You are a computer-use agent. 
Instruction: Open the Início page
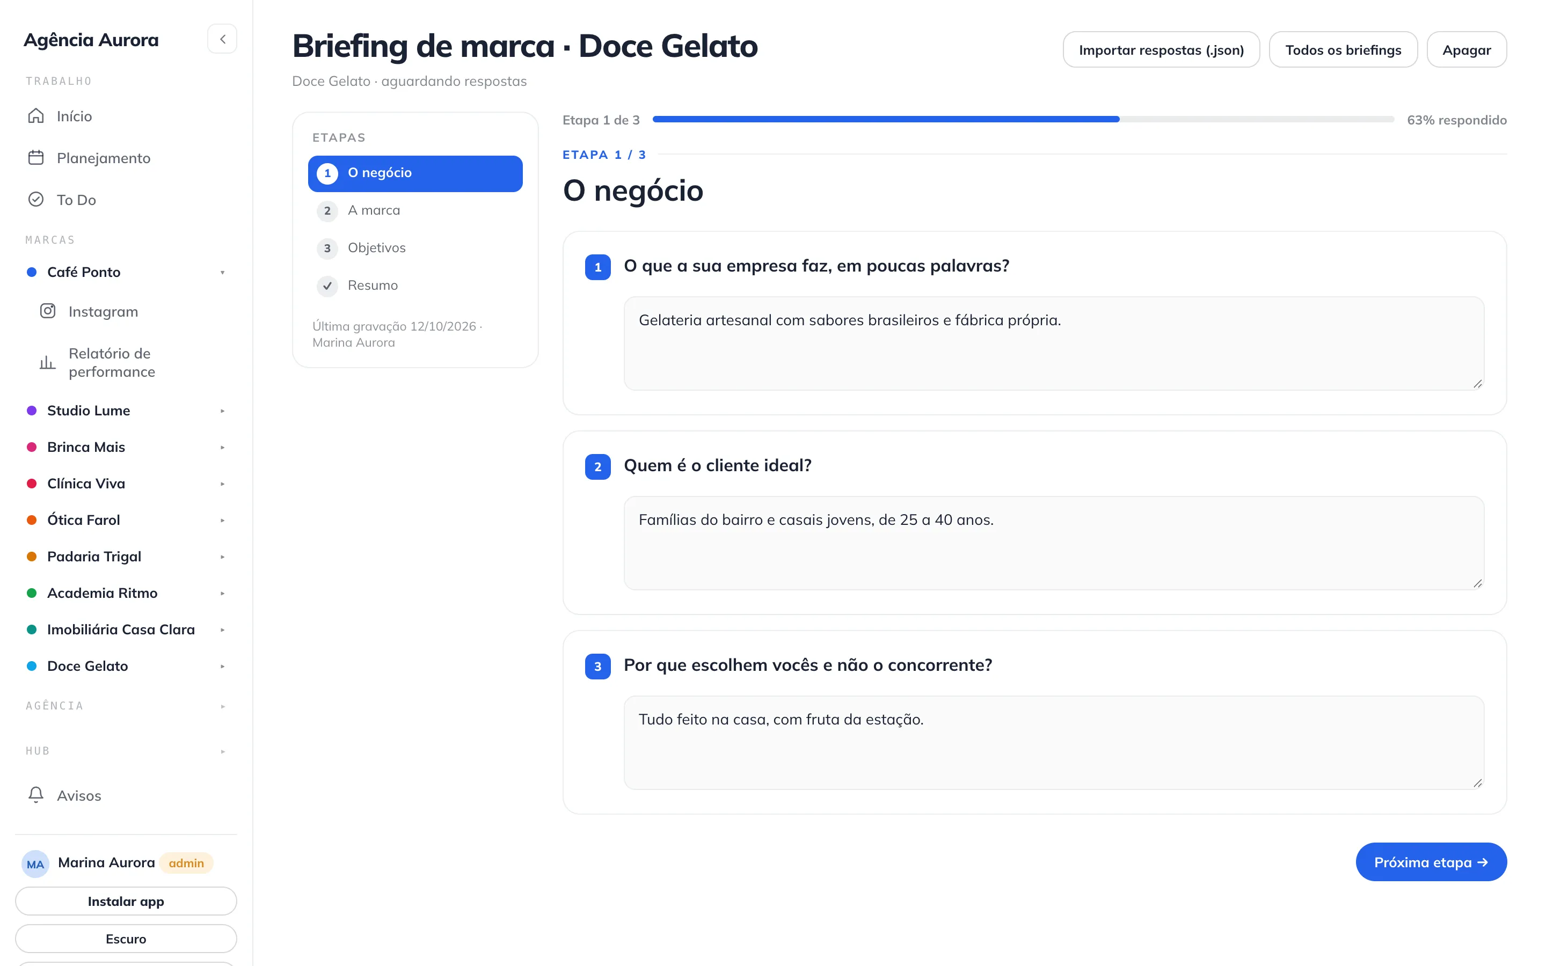coord(126,115)
